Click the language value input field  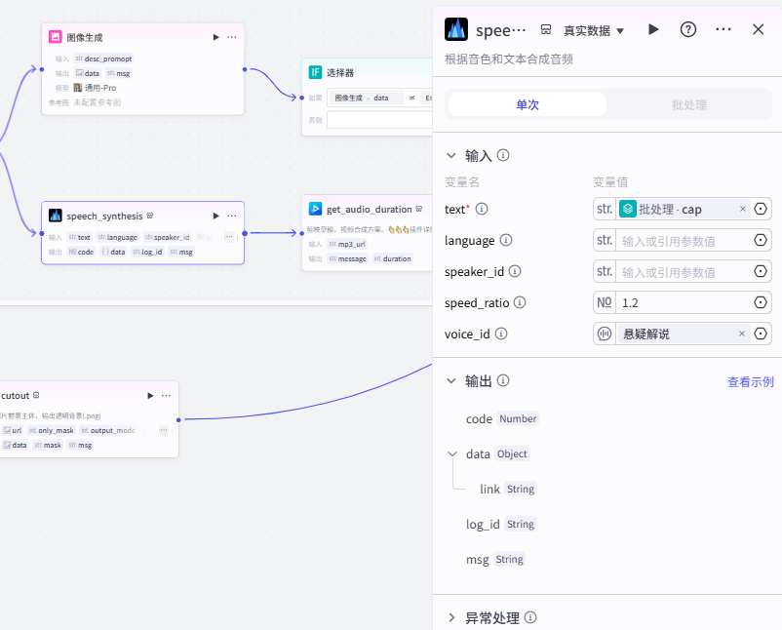coord(684,241)
